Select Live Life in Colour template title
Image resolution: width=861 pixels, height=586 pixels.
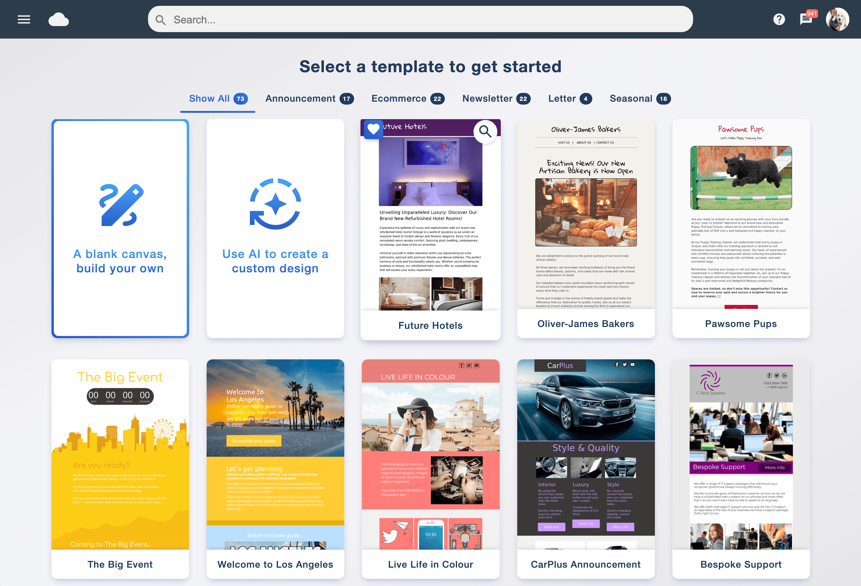coord(431,564)
